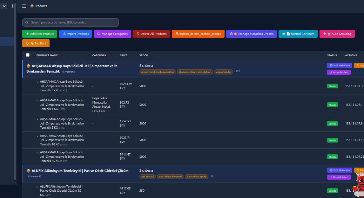Click the lightning icon on Auto Grouping
The width and height of the screenshot is (364, 198).
[325, 34]
